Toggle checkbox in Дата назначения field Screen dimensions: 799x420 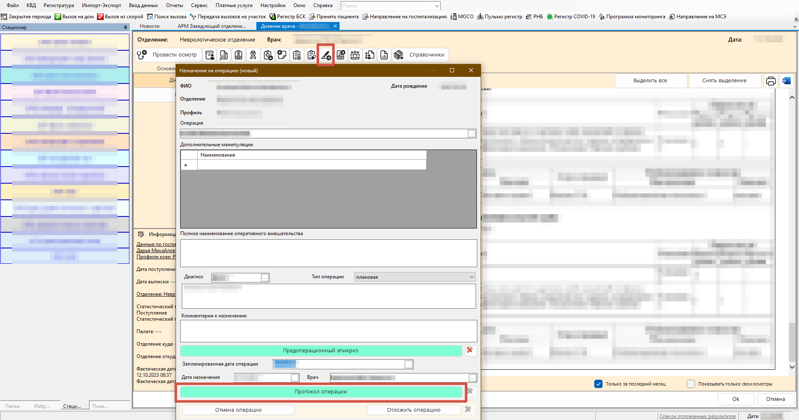(295, 378)
